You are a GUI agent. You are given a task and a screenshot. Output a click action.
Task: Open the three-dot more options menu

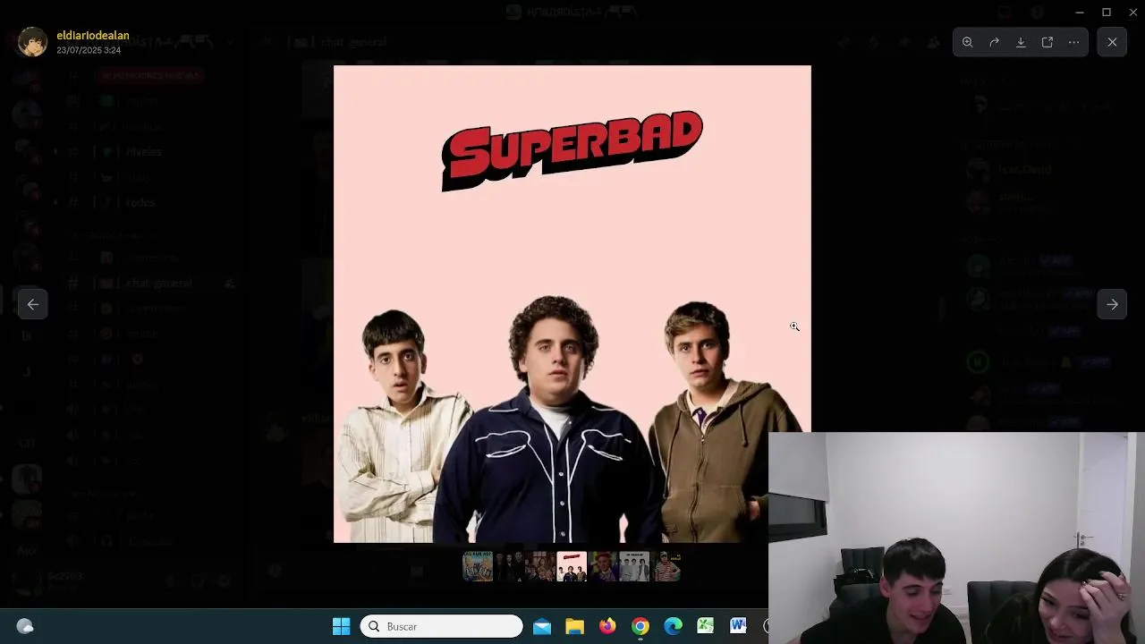(1073, 42)
